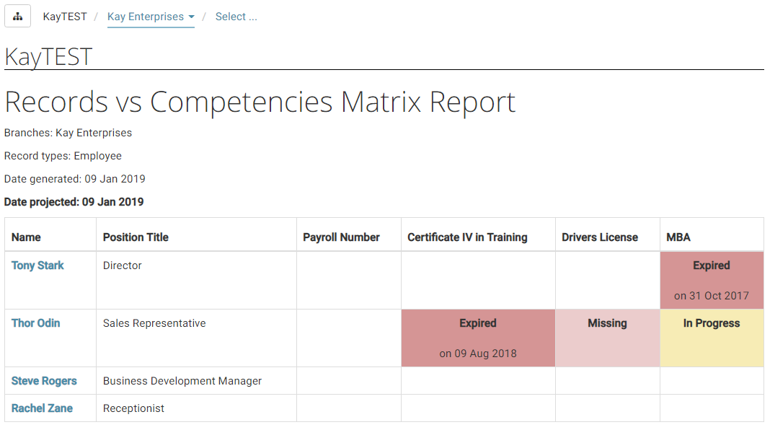Click the MBA column header

click(x=678, y=237)
